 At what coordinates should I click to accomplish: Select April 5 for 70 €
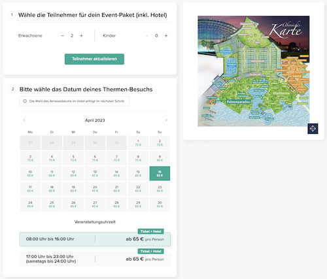click(x=73, y=158)
